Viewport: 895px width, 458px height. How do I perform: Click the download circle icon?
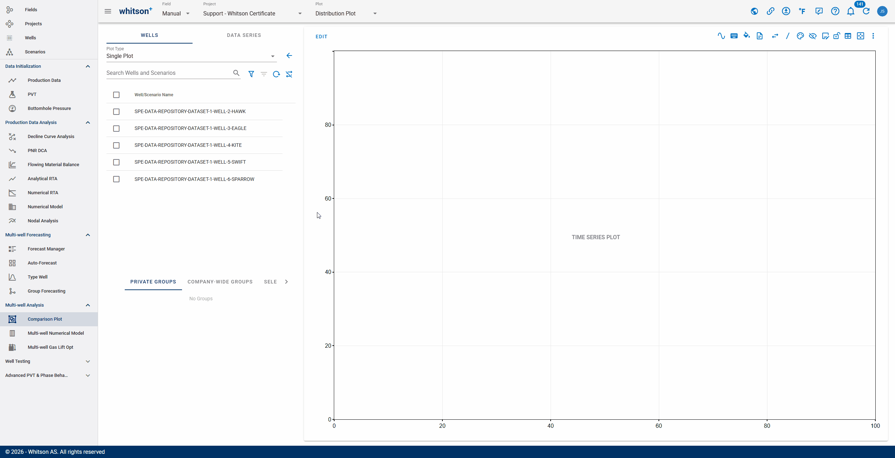786,11
